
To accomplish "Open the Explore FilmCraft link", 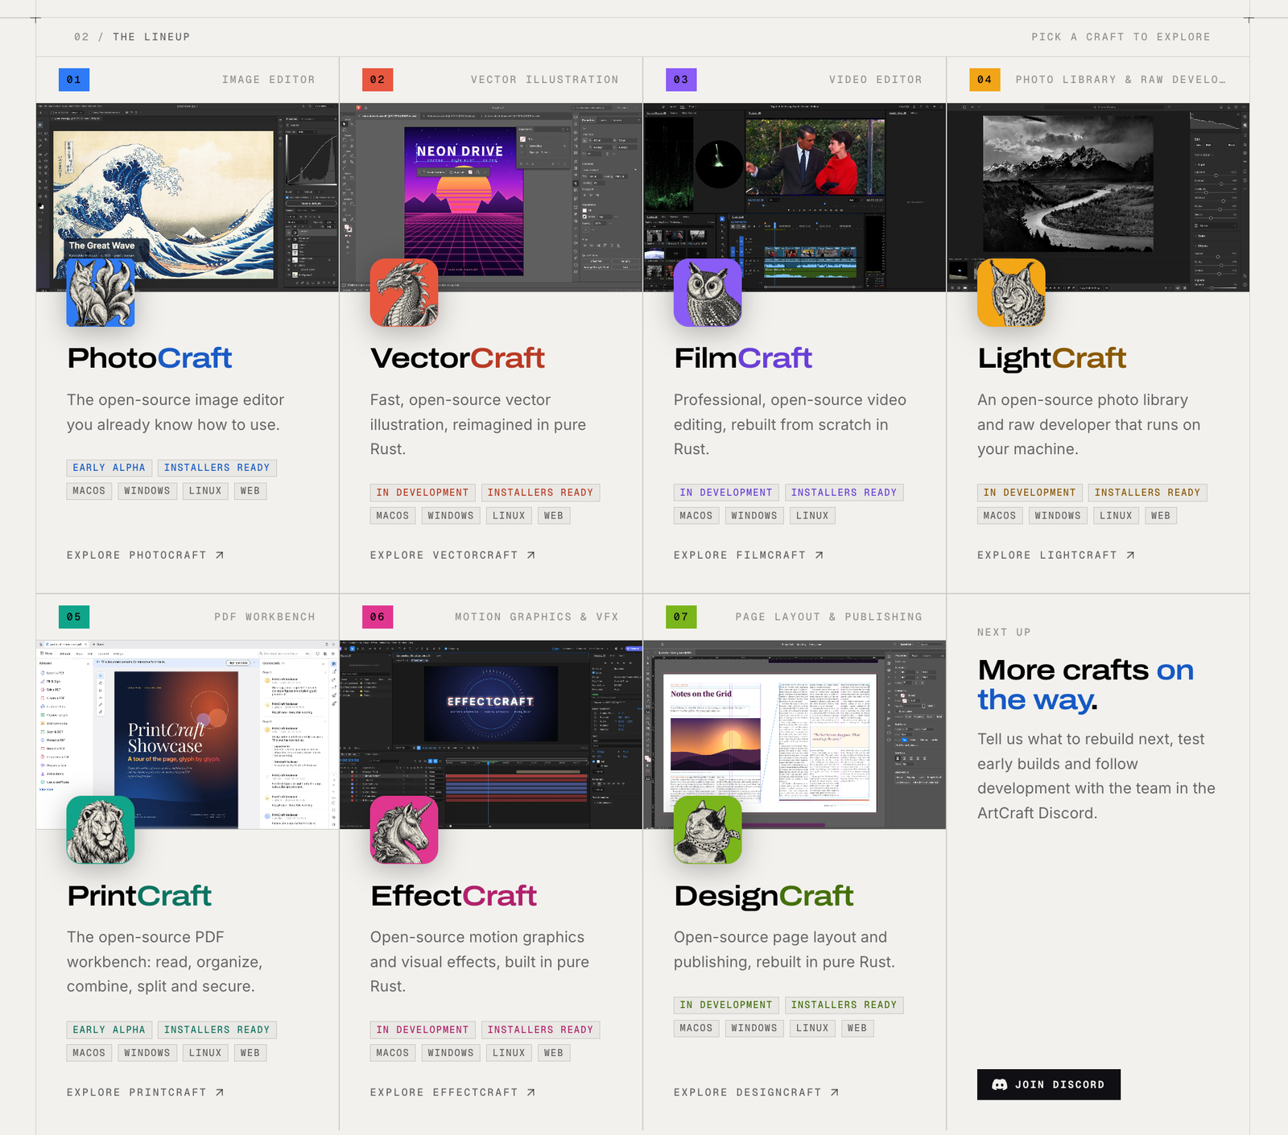I will point(749,555).
